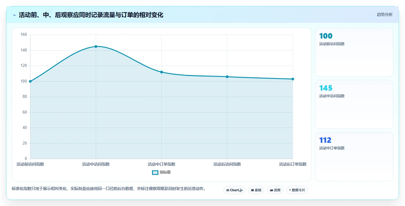The image size is (405, 206).
Task: Click the chart title 活动前、中、后观察 heading
Action: click(x=91, y=15)
